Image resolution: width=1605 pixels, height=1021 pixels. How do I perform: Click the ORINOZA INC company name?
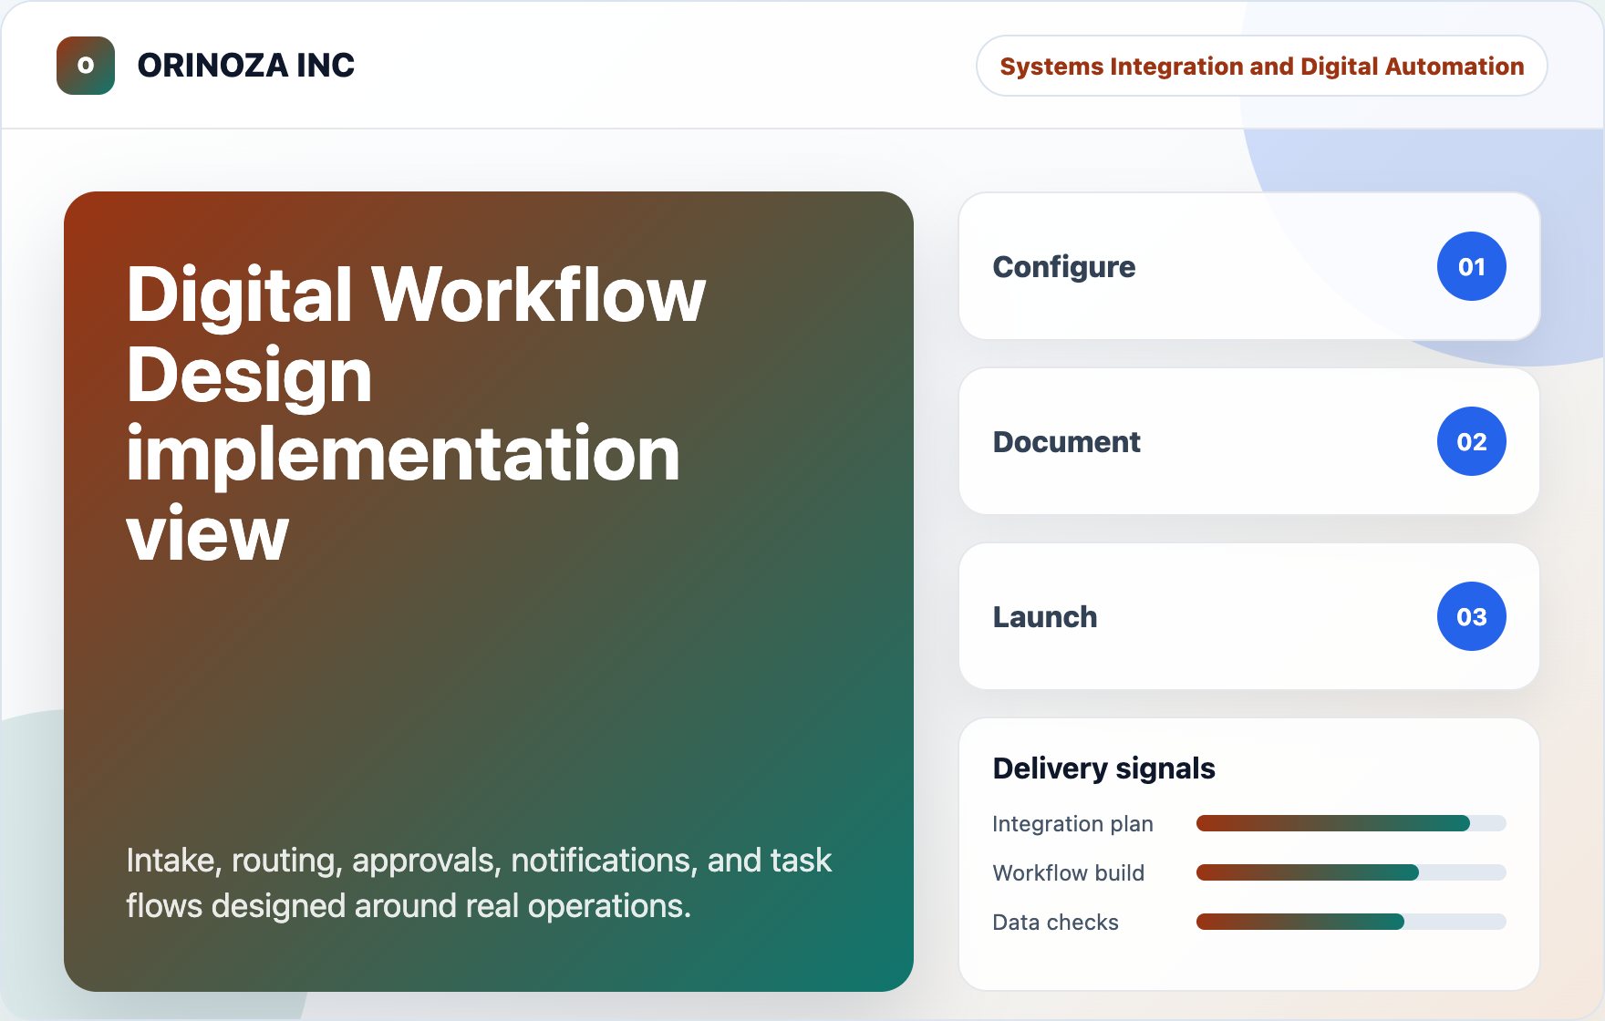point(245,66)
